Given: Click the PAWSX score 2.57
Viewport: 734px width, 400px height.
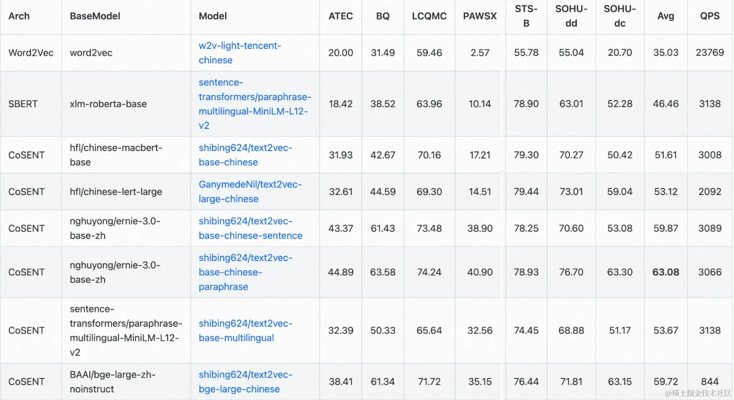Looking at the screenshot, I should (480, 53).
